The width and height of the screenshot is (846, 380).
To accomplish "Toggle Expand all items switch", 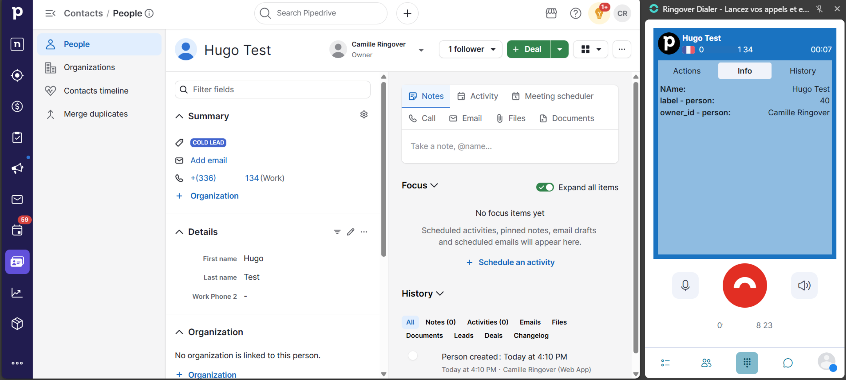I will point(545,187).
